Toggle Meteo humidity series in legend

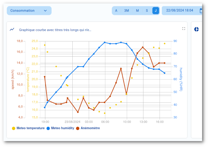(62, 128)
